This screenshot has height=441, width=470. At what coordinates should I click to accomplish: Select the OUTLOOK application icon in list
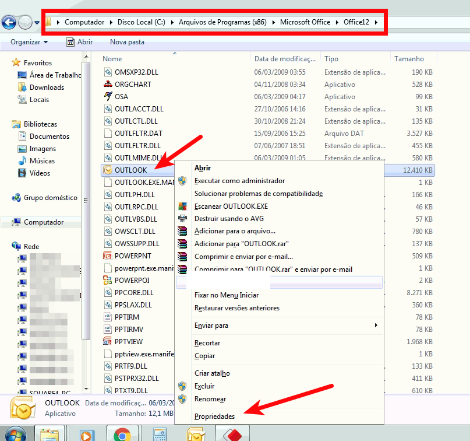pyautogui.click(x=108, y=170)
